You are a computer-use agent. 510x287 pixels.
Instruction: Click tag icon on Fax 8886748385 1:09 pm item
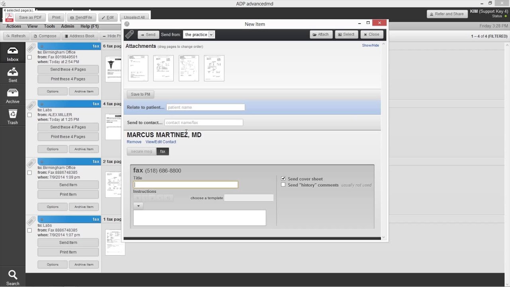(31, 164)
